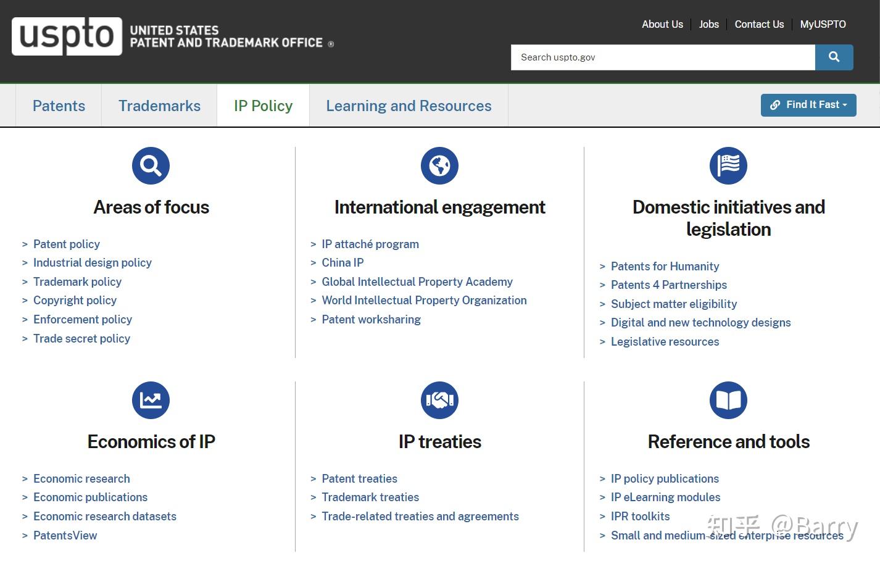
Task: Open Patents for Humanity link
Action: click(x=665, y=266)
